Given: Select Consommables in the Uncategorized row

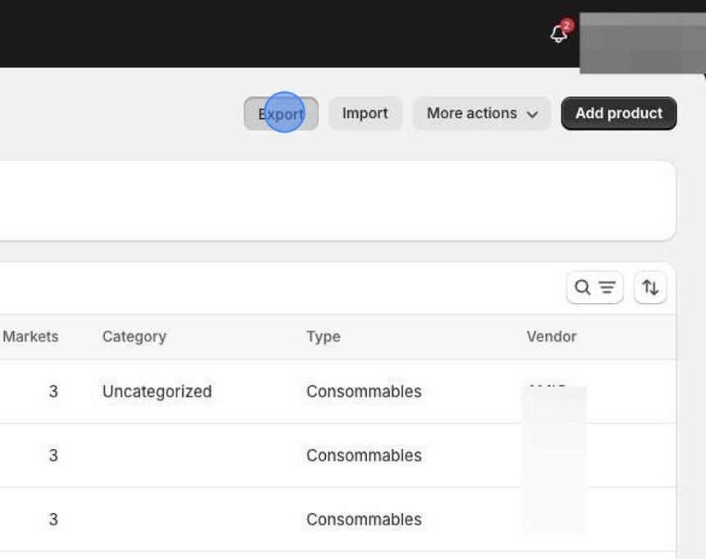Looking at the screenshot, I should point(364,392).
